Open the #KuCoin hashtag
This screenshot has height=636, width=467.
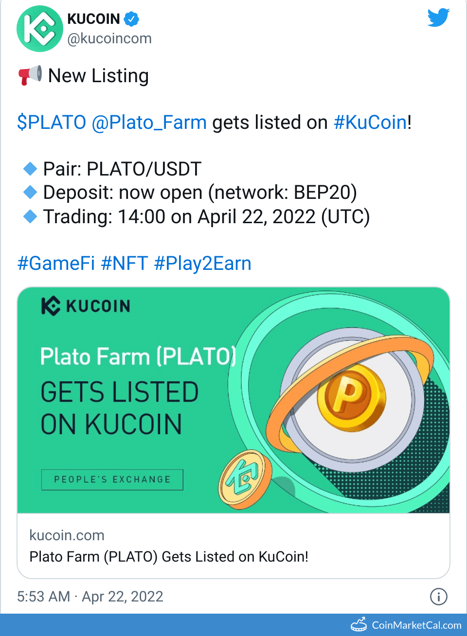click(370, 122)
